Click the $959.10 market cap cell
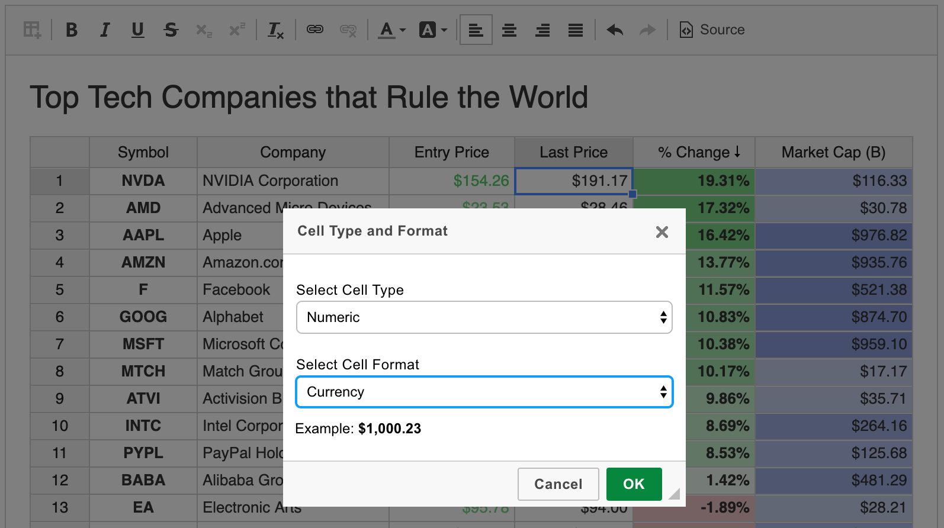Viewport: 944px width, 528px height. pos(834,345)
